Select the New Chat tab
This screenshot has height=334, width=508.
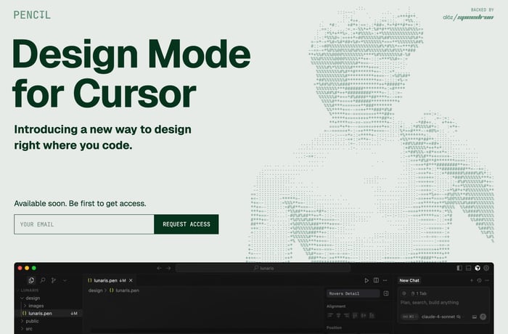(x=409, y=280)
